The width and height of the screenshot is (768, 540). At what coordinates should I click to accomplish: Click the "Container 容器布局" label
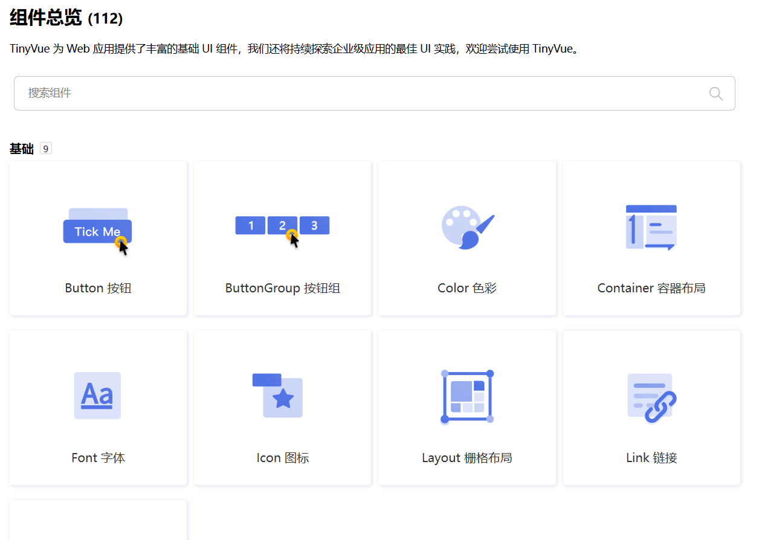(651, 288)
